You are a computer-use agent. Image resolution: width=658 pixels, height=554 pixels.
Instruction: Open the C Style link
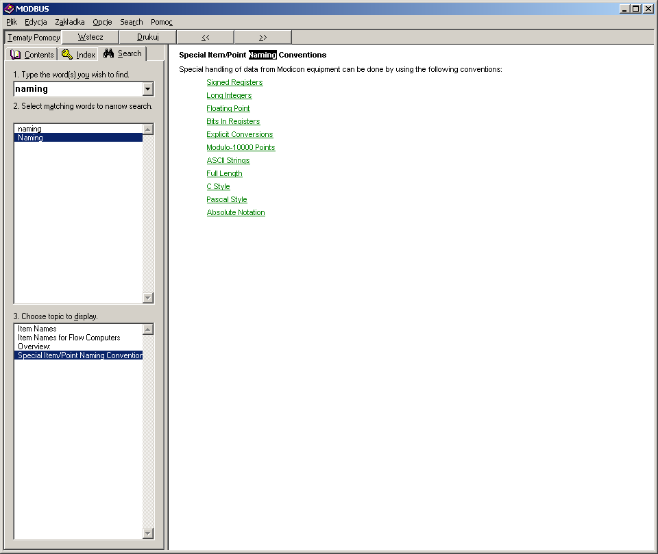218,187
